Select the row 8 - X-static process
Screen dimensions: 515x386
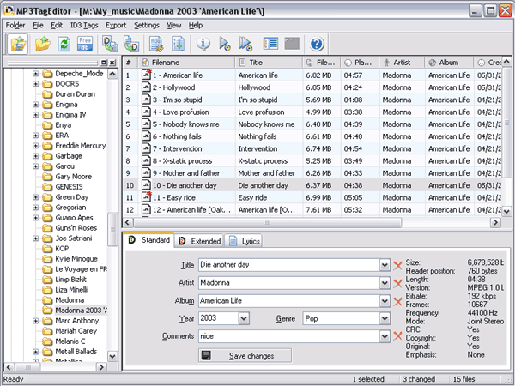pos(312,161)
